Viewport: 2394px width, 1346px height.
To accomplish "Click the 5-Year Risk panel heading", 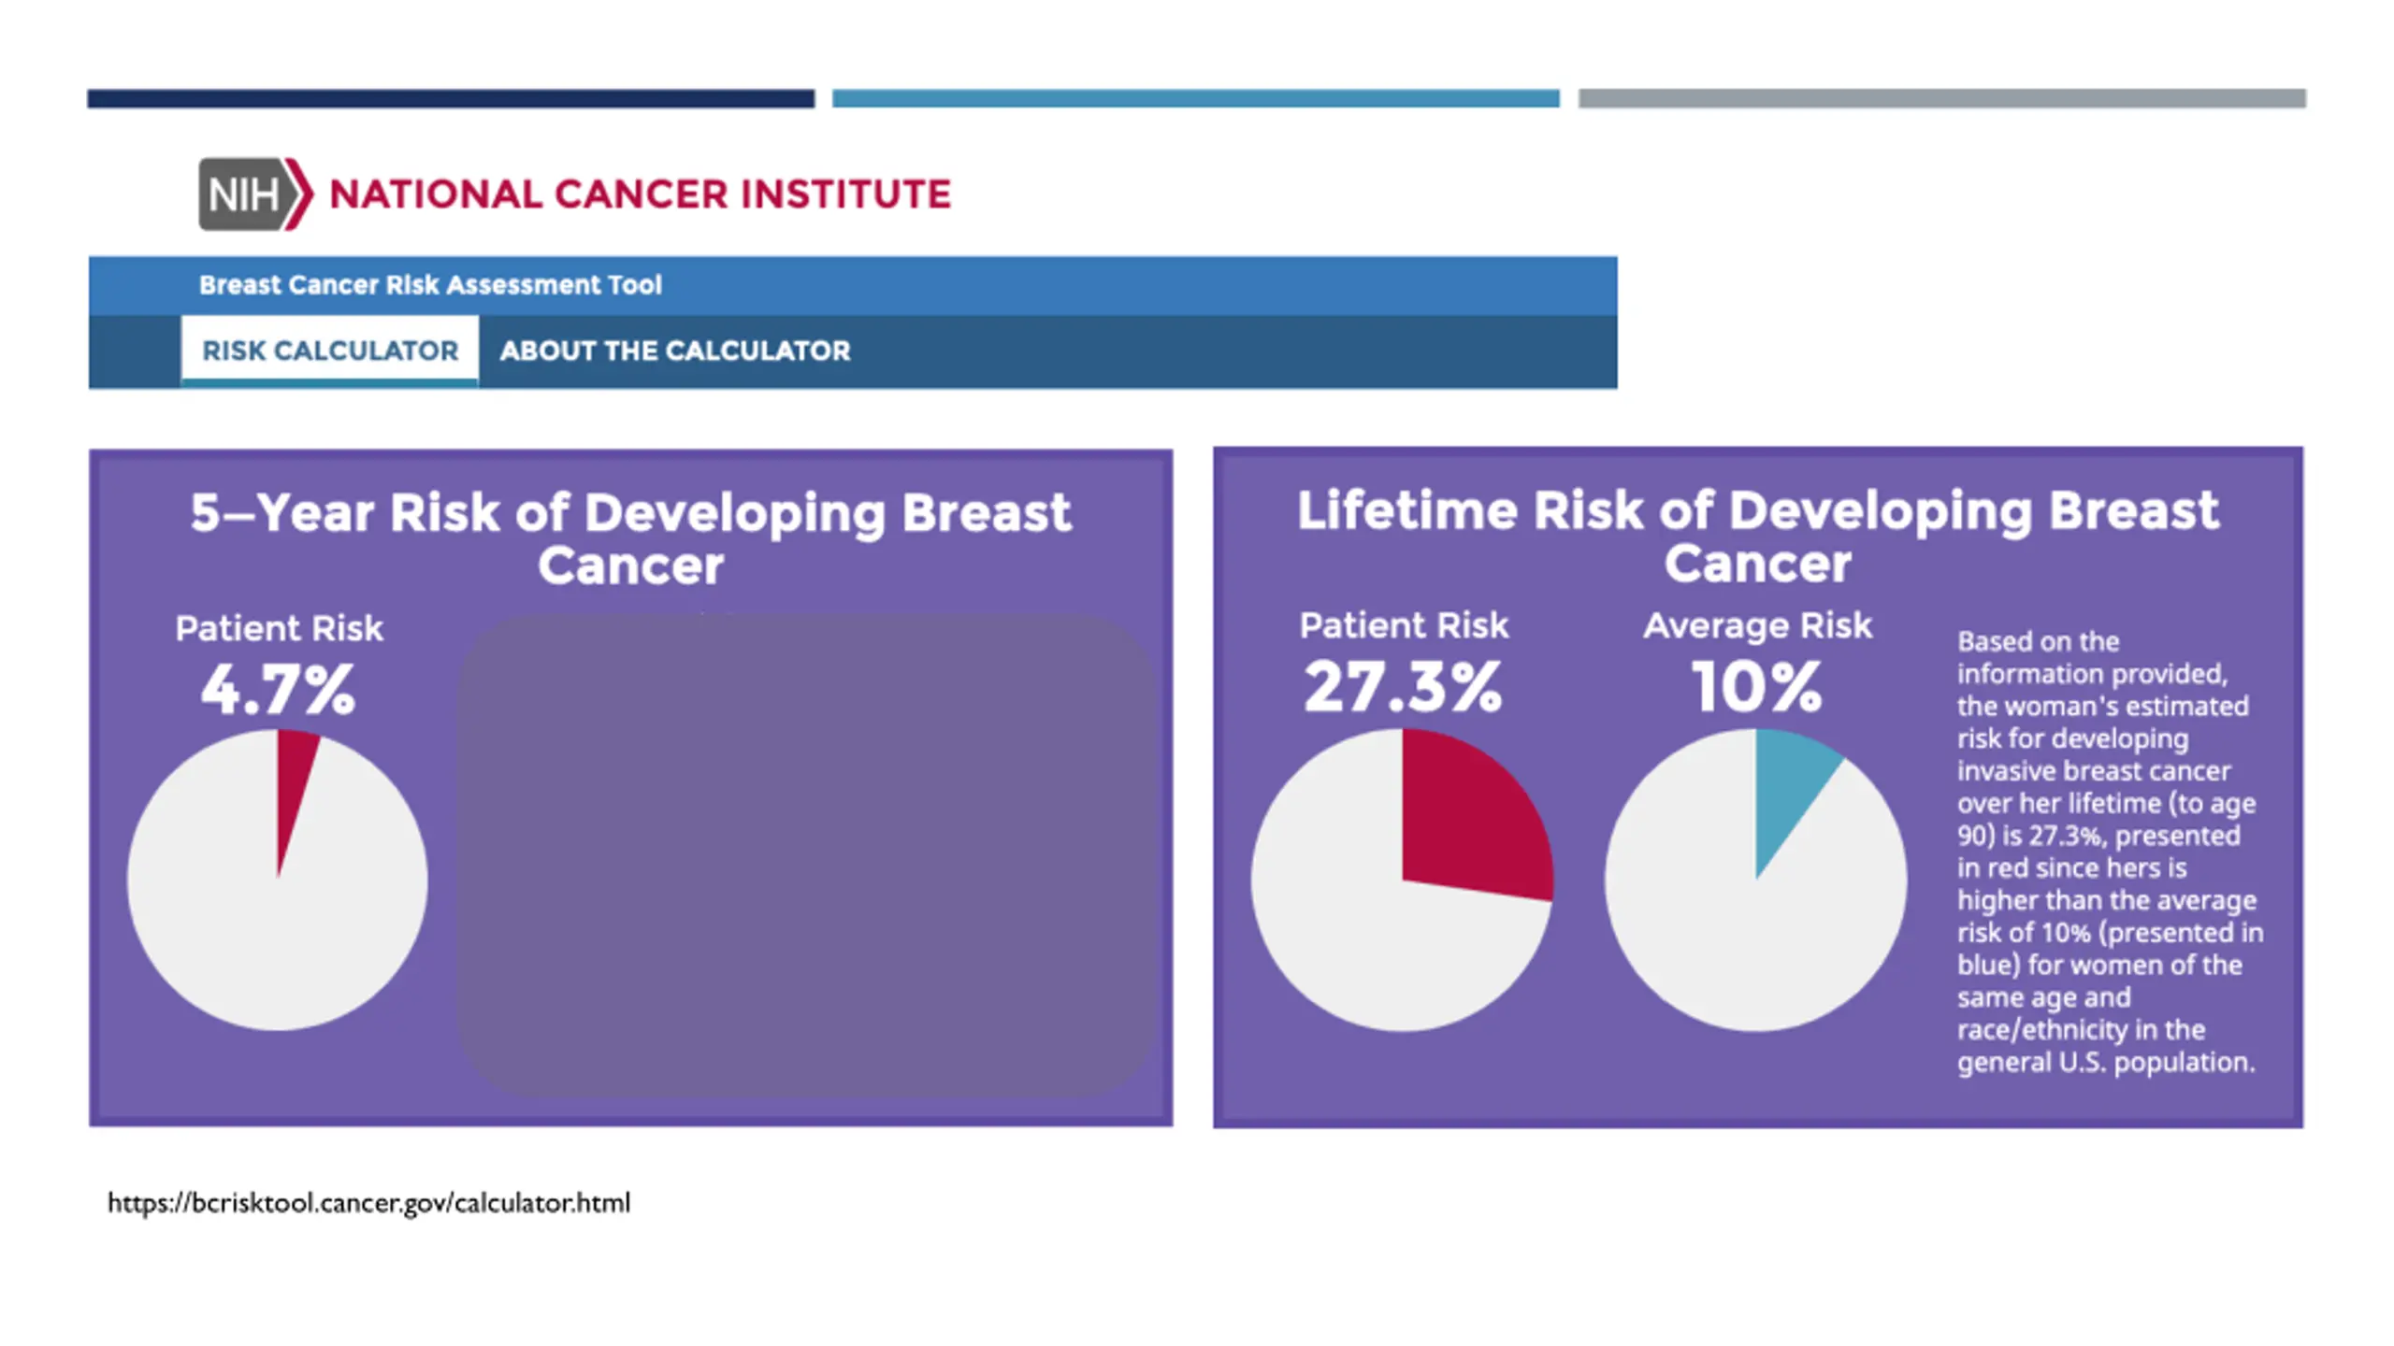I will tap(630, 538).
